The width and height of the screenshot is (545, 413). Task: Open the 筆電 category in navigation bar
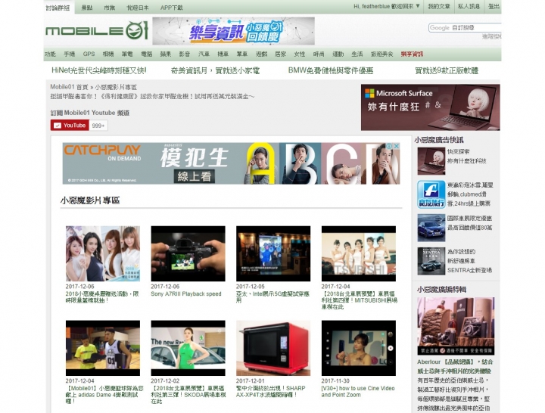pyautogui.click(x=127, y=54)
